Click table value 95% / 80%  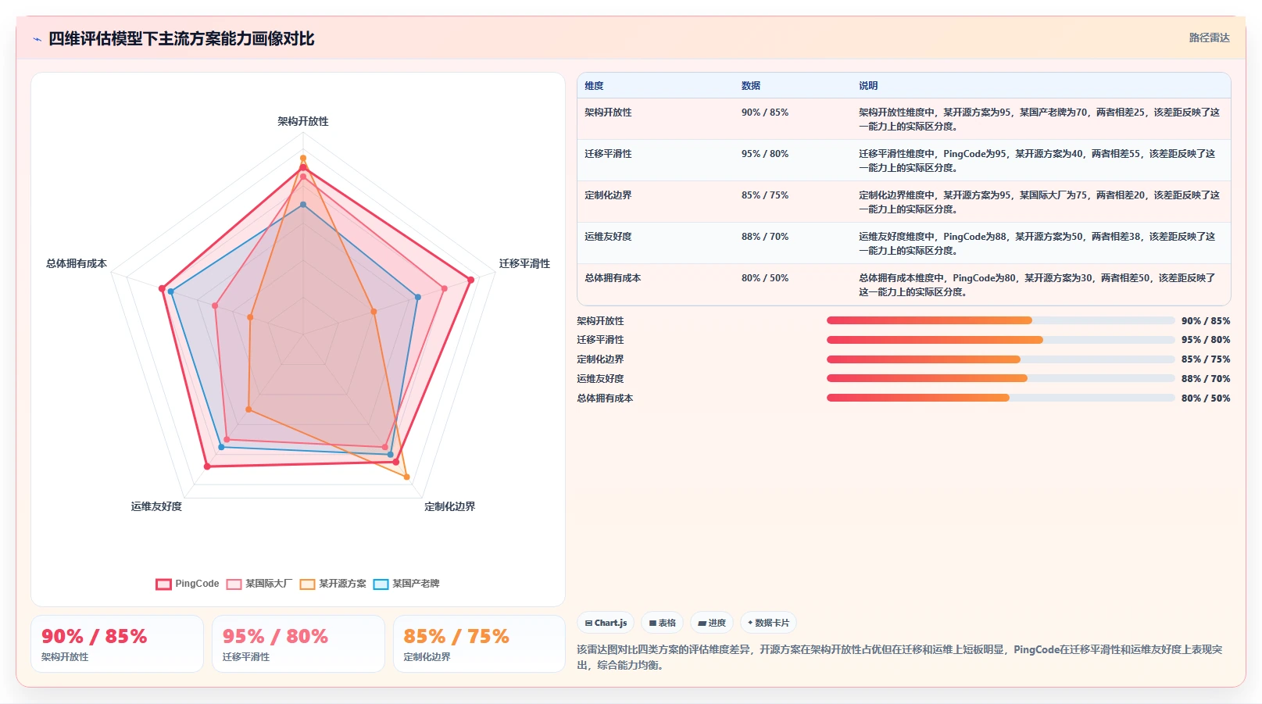point(765,154)
